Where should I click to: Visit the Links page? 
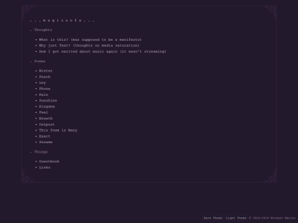[x=45, y=167]
